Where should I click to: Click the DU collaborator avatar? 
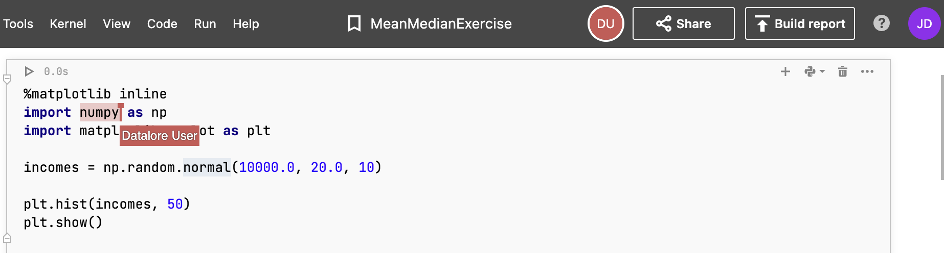pyautogui.click(x=605, y=23)
